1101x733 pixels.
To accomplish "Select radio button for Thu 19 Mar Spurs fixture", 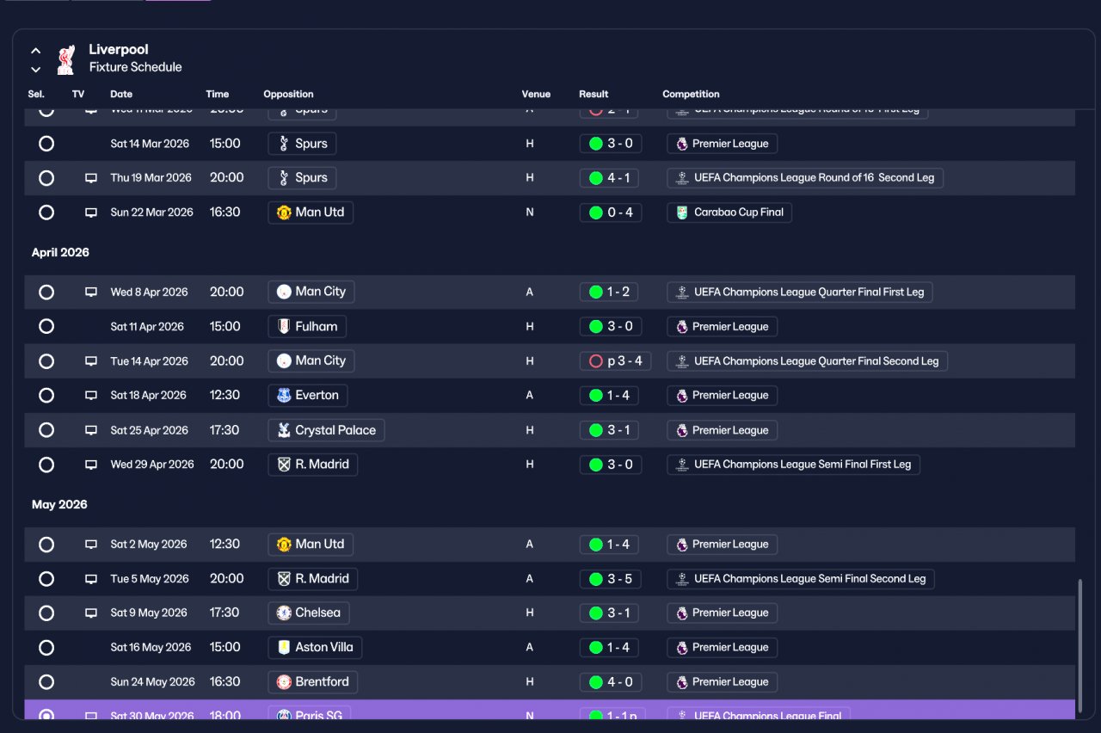I will click(46, 178).
